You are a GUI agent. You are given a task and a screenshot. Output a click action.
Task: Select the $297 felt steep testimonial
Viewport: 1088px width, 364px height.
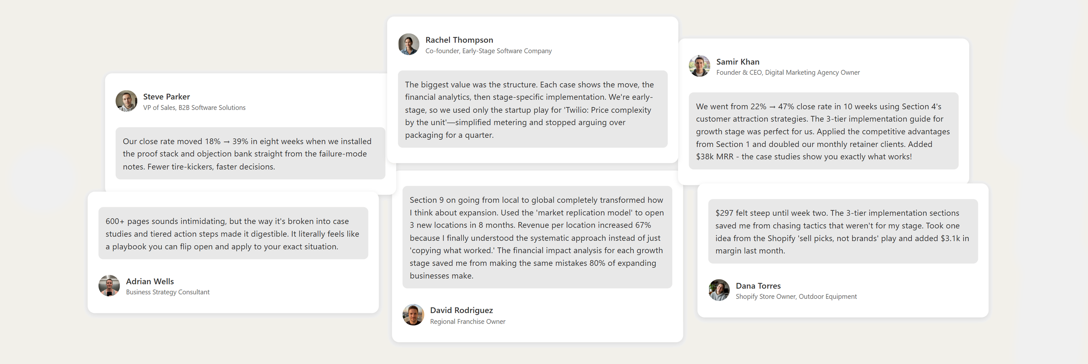tap(843, 232)
